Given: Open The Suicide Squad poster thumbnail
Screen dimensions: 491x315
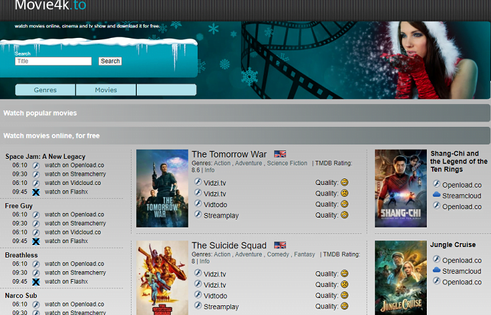Looking at the screenshot, I should pyautogui.click(x=162, y=278).
